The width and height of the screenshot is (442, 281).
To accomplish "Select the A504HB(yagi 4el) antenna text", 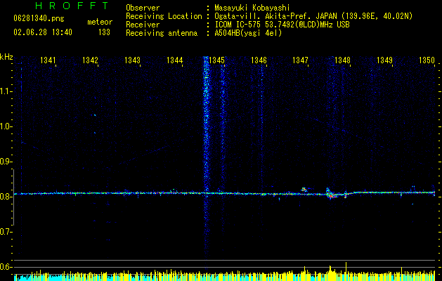I will click(x=248, y=33).
